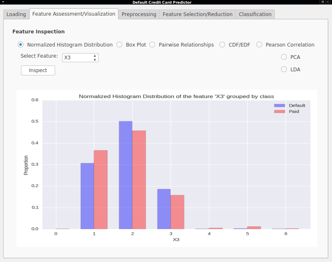
Task: Open the Preprocessing tab
Action: tap(139, 14)
